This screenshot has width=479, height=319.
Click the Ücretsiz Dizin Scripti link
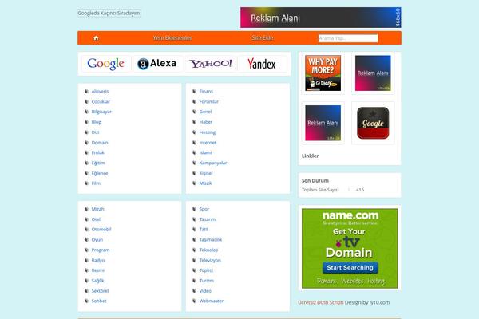(321, 302)
